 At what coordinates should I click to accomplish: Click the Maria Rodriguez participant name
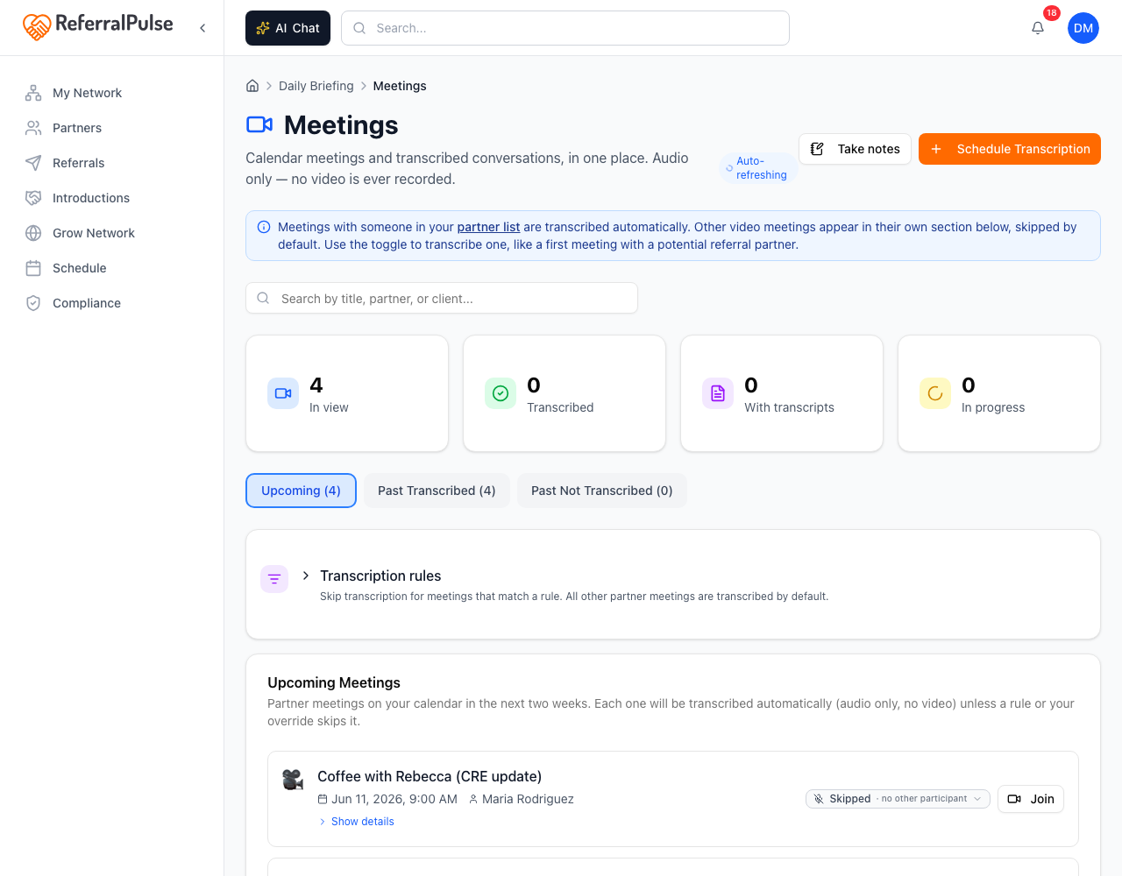pyautogui.click(x=528, y=799)
